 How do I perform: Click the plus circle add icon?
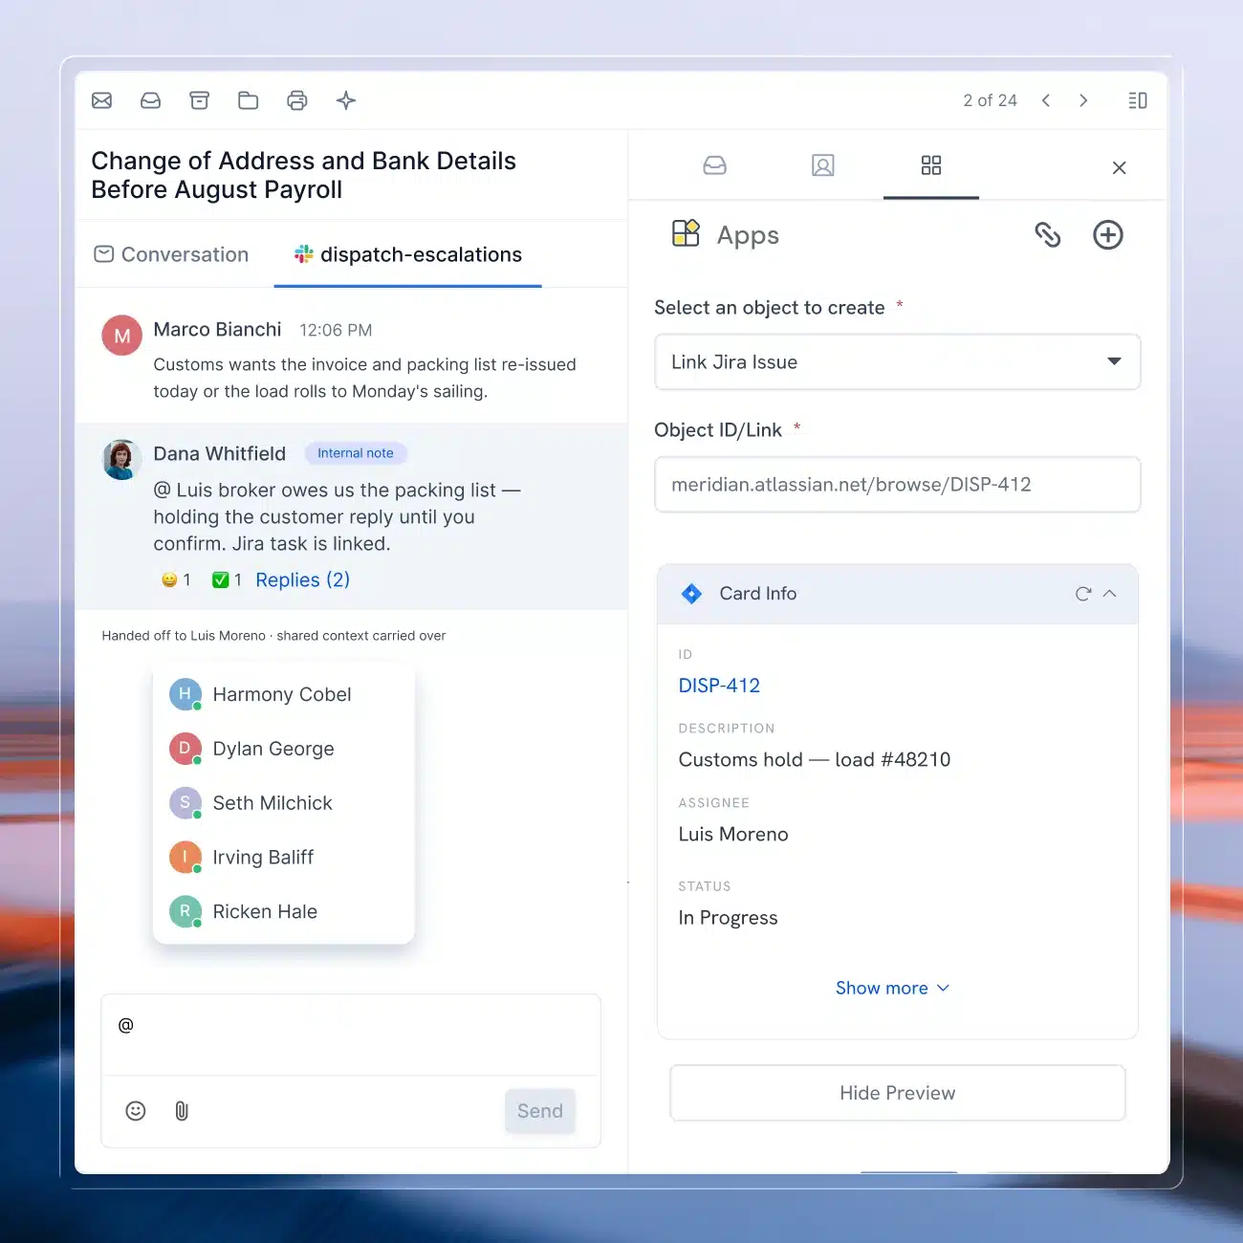[x=1108, y=235]
